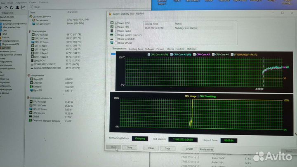The image size is (297, 167).
Task: Click the Тип датчика ГП monitor icon
Action: [33, 24]
